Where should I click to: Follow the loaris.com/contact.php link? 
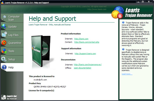tap(87, 42)
